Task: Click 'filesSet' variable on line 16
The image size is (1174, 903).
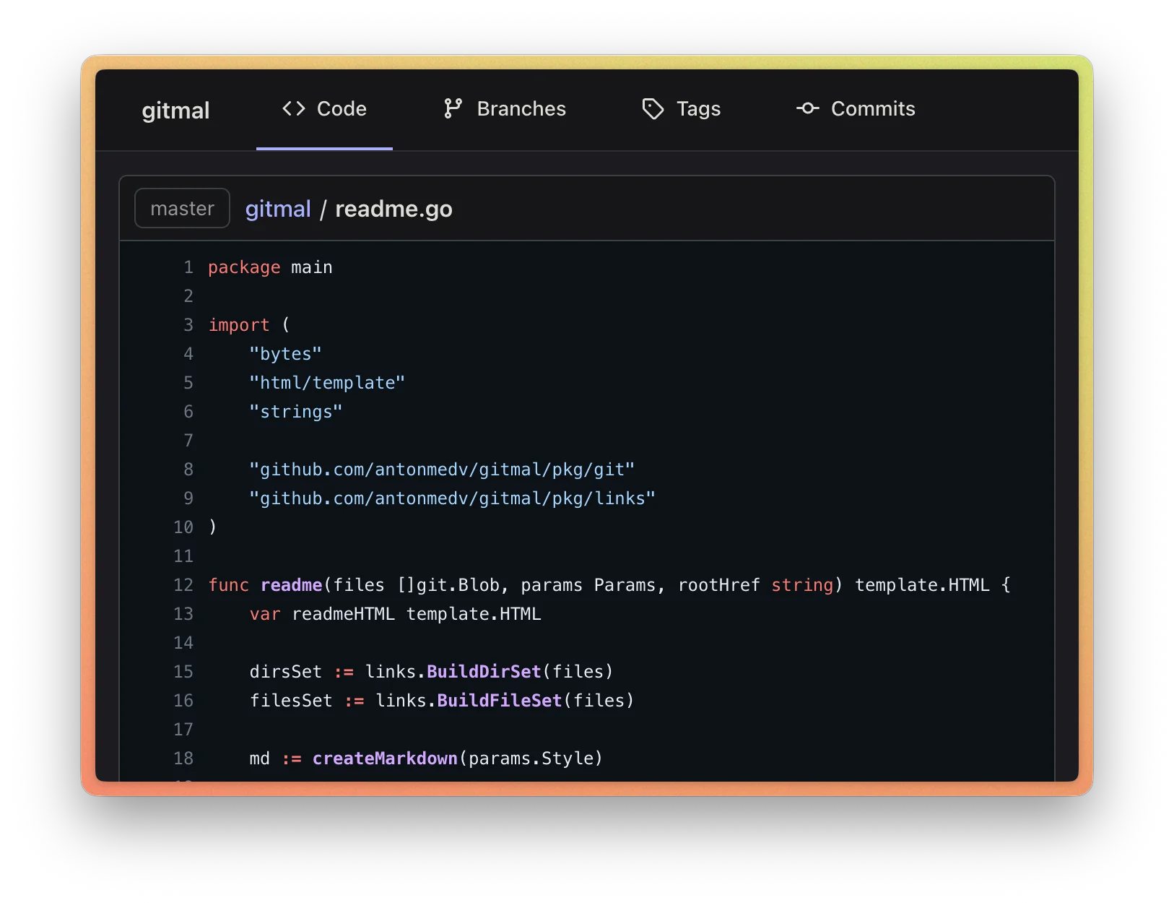Action: (291, 701)
